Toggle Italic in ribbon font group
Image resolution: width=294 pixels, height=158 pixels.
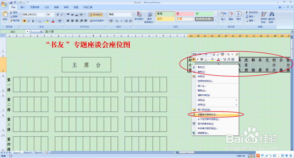29,21
